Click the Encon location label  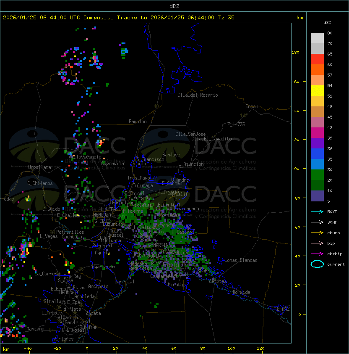[252, 106]
